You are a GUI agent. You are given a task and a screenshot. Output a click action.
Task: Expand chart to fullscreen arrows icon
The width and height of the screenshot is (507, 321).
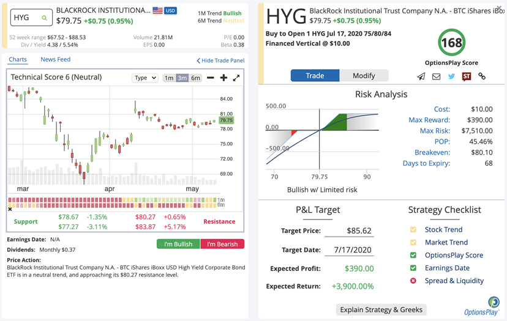[236, 78]
